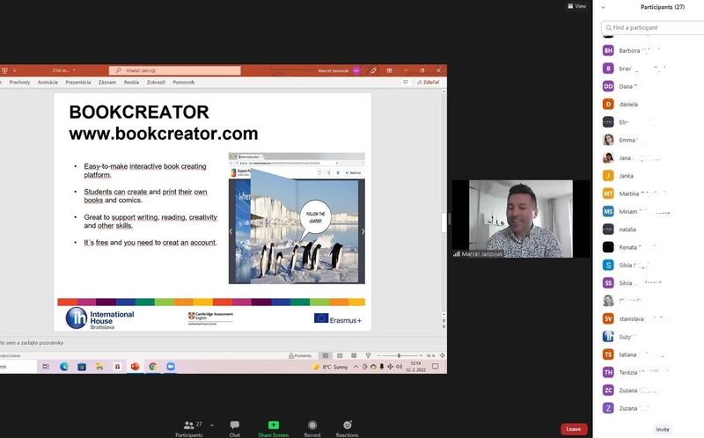Click the Marcel Janoviak account avatar

tap(356, 70)
